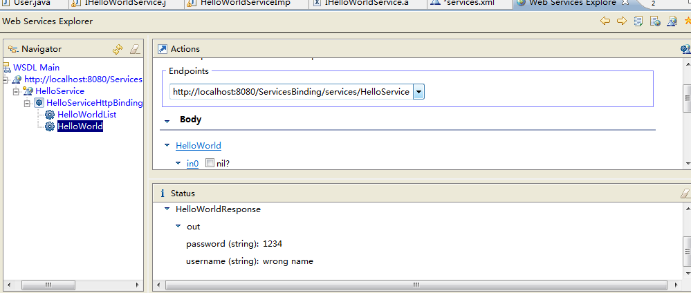Viewport: 691px width, 293px height.
Task: Click the Favorites star icon
Action: 688,21
